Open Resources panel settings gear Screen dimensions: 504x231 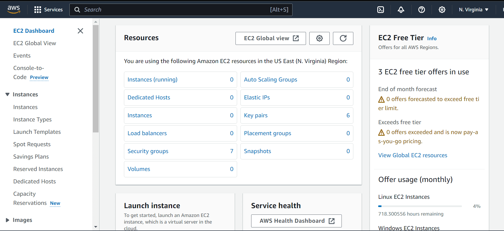coord(319,38)
